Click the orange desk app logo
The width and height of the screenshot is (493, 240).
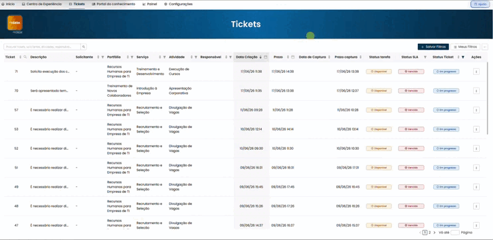tap(15, 23)
